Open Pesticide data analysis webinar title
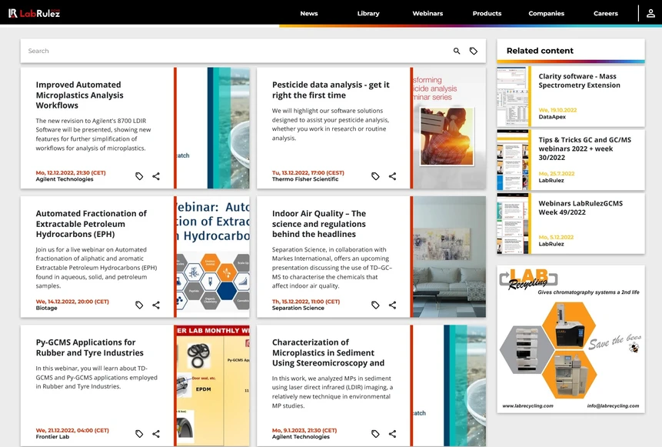This screenshot has height=447, width=662. [x=331, y=90]
